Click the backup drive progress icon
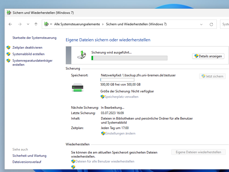Screen dimensions: 229x172 (82, 55)
